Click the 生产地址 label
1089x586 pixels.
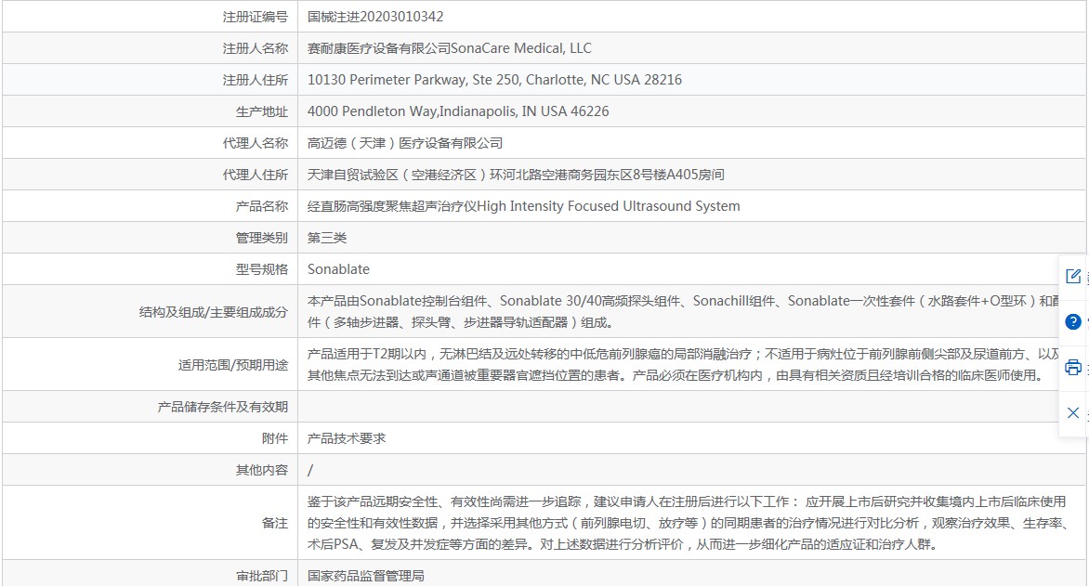[262, 111]
